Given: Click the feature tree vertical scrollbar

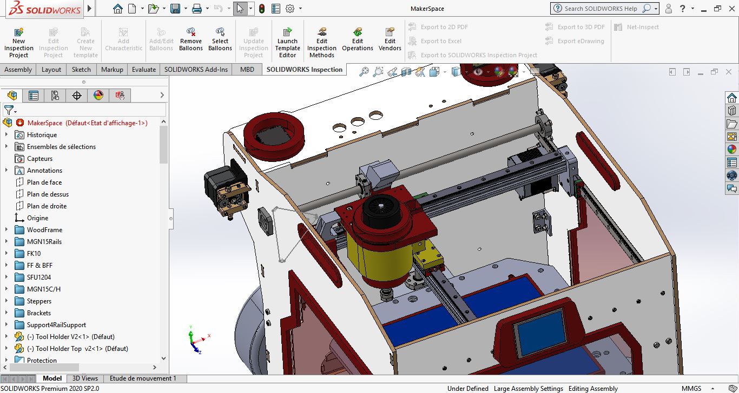Looking at the screenshot, I should (163, 145).
